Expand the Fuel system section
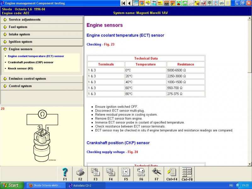The image size is (252, 189). pyautogui.click(x=42, y=27)
